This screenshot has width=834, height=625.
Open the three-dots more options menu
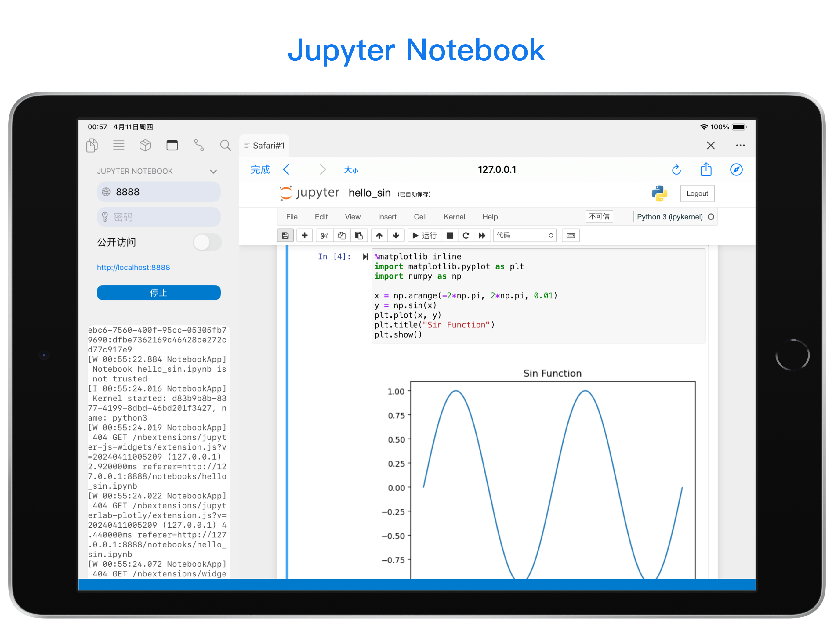740,146
